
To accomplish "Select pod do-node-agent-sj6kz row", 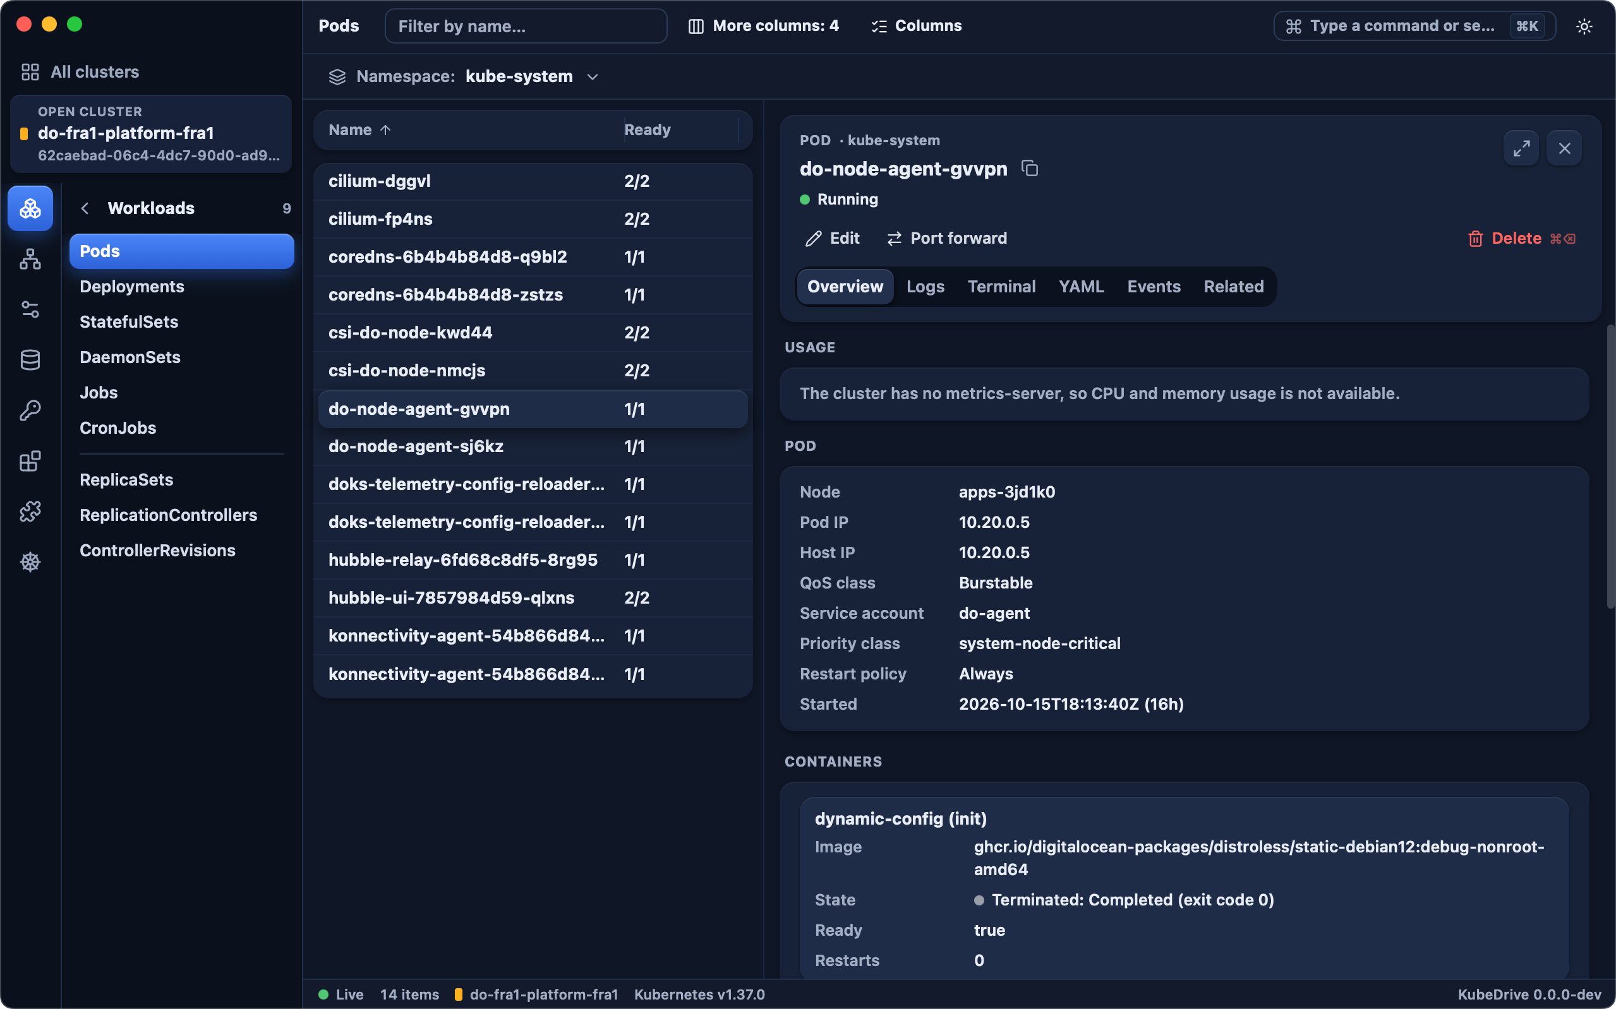I will click(533, 446).
